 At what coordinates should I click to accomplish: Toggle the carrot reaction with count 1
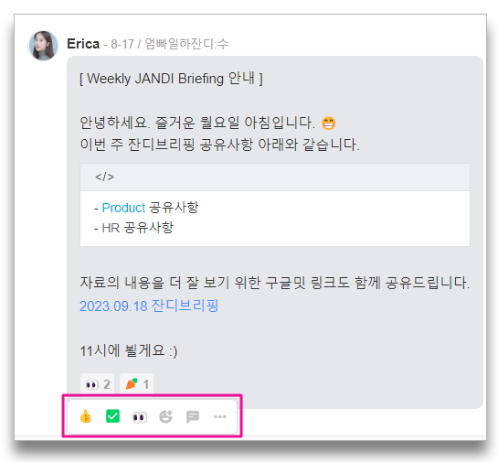pos(136,384)
